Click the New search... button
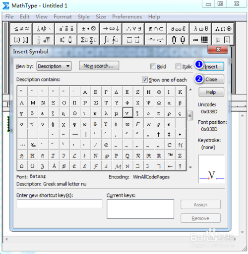Image resolution: width=248 pixels, height=254 pixels. 99,66
